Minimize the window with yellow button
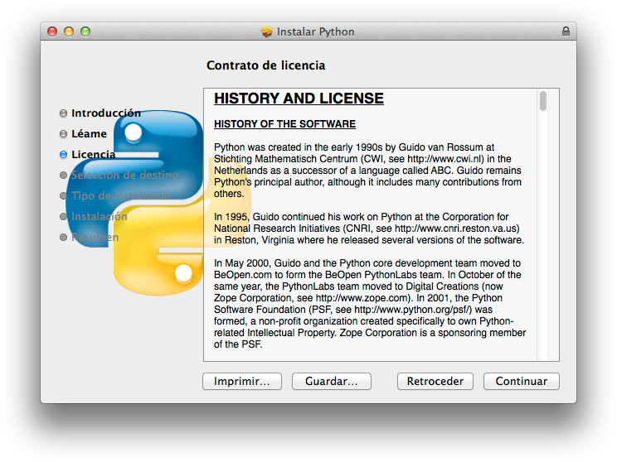Screen dimensions: 617x462 [69, 31]
